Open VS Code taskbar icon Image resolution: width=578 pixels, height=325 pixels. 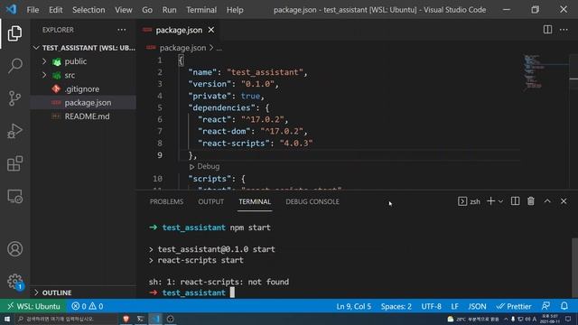[155, 319]
